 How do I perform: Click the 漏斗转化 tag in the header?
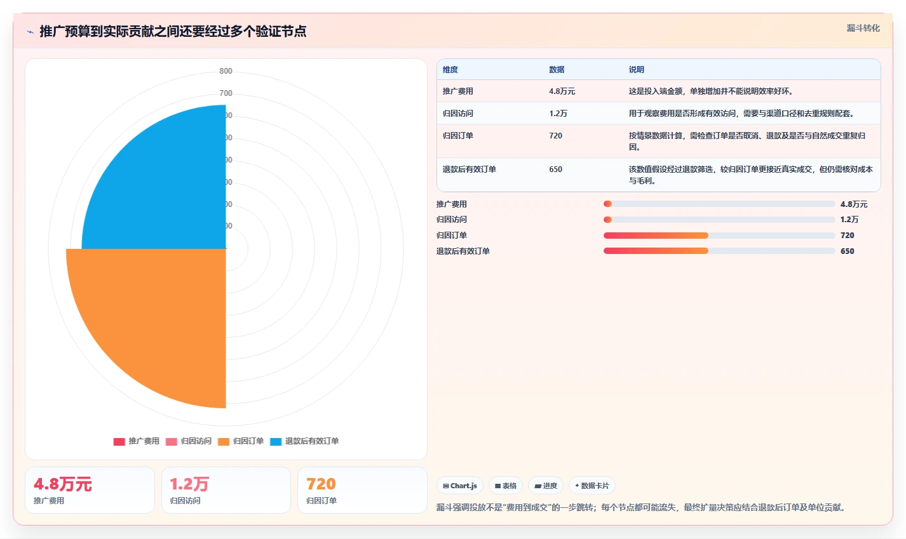863,28
